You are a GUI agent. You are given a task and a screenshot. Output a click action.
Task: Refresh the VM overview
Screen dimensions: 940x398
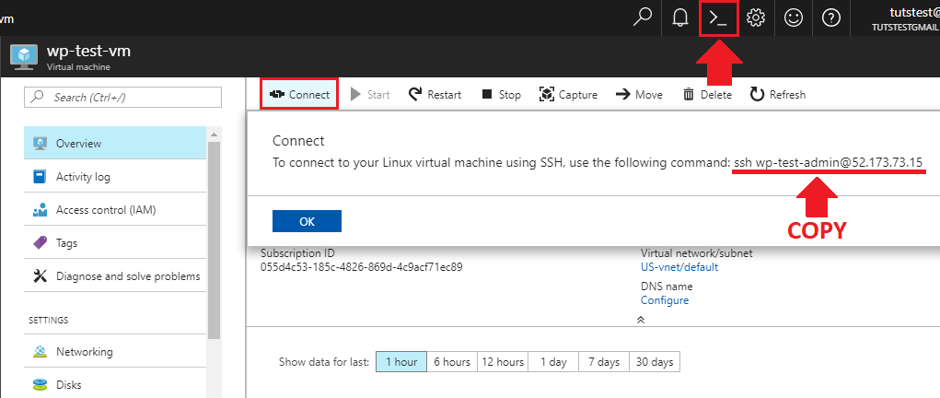pos(778,94)
